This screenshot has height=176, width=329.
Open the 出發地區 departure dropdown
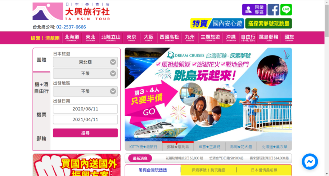(x=85, y=91)
